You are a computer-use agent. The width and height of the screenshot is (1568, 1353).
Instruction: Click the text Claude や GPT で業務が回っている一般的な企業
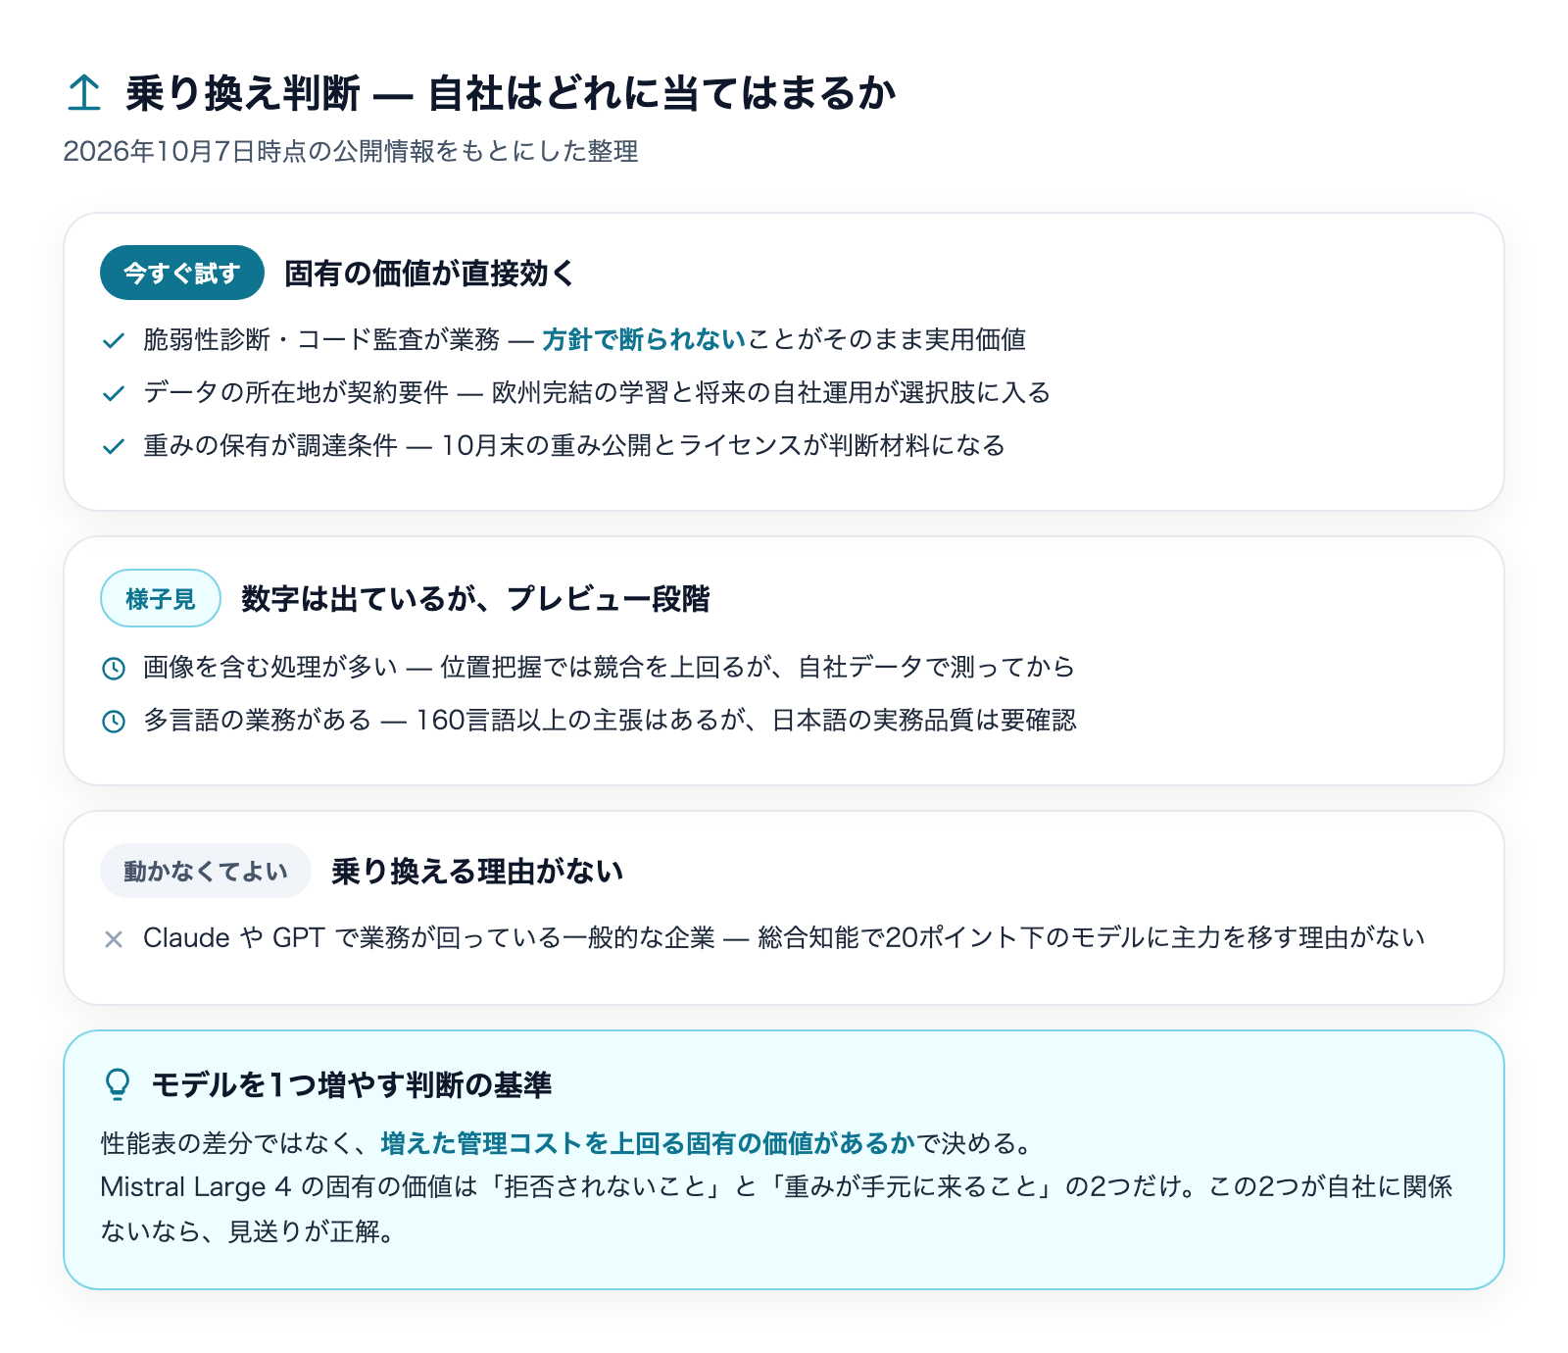coord(429,937)
